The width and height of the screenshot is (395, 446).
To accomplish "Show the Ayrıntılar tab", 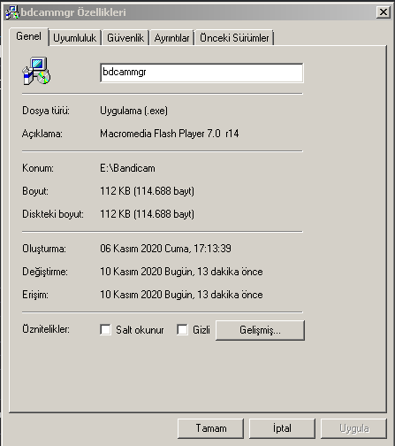I will (x=171, y=38).
